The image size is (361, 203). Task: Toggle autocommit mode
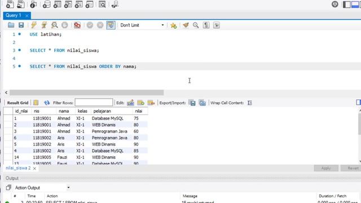[x=111, y=25]
